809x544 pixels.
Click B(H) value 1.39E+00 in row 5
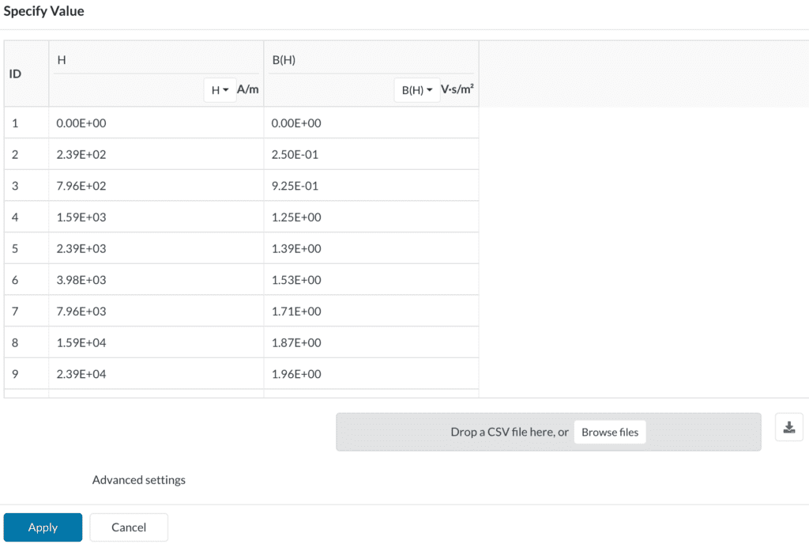[x=371, y=248]
